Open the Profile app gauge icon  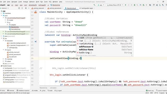coord(140,5)
